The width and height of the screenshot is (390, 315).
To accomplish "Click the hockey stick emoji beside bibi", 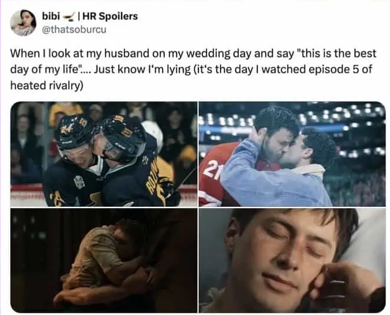I will (x=69, y=17).
